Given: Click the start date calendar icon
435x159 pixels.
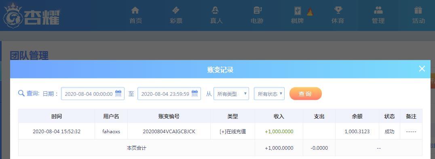Looking at the screenshot, I should point(118,93).
